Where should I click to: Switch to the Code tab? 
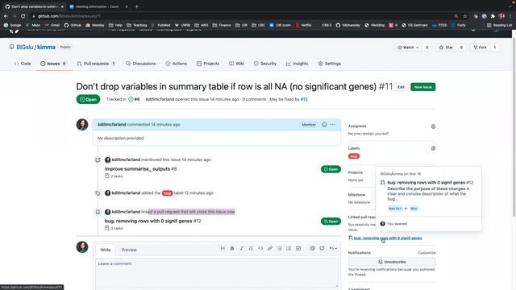(23, 64)
